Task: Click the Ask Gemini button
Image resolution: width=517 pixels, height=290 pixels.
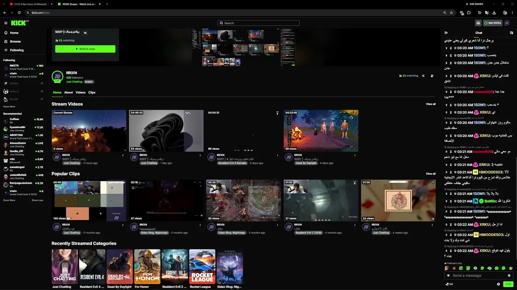Action: pos(475,4)
